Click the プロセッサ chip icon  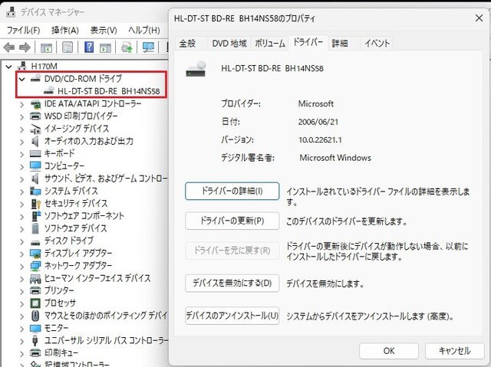(35, 303)
